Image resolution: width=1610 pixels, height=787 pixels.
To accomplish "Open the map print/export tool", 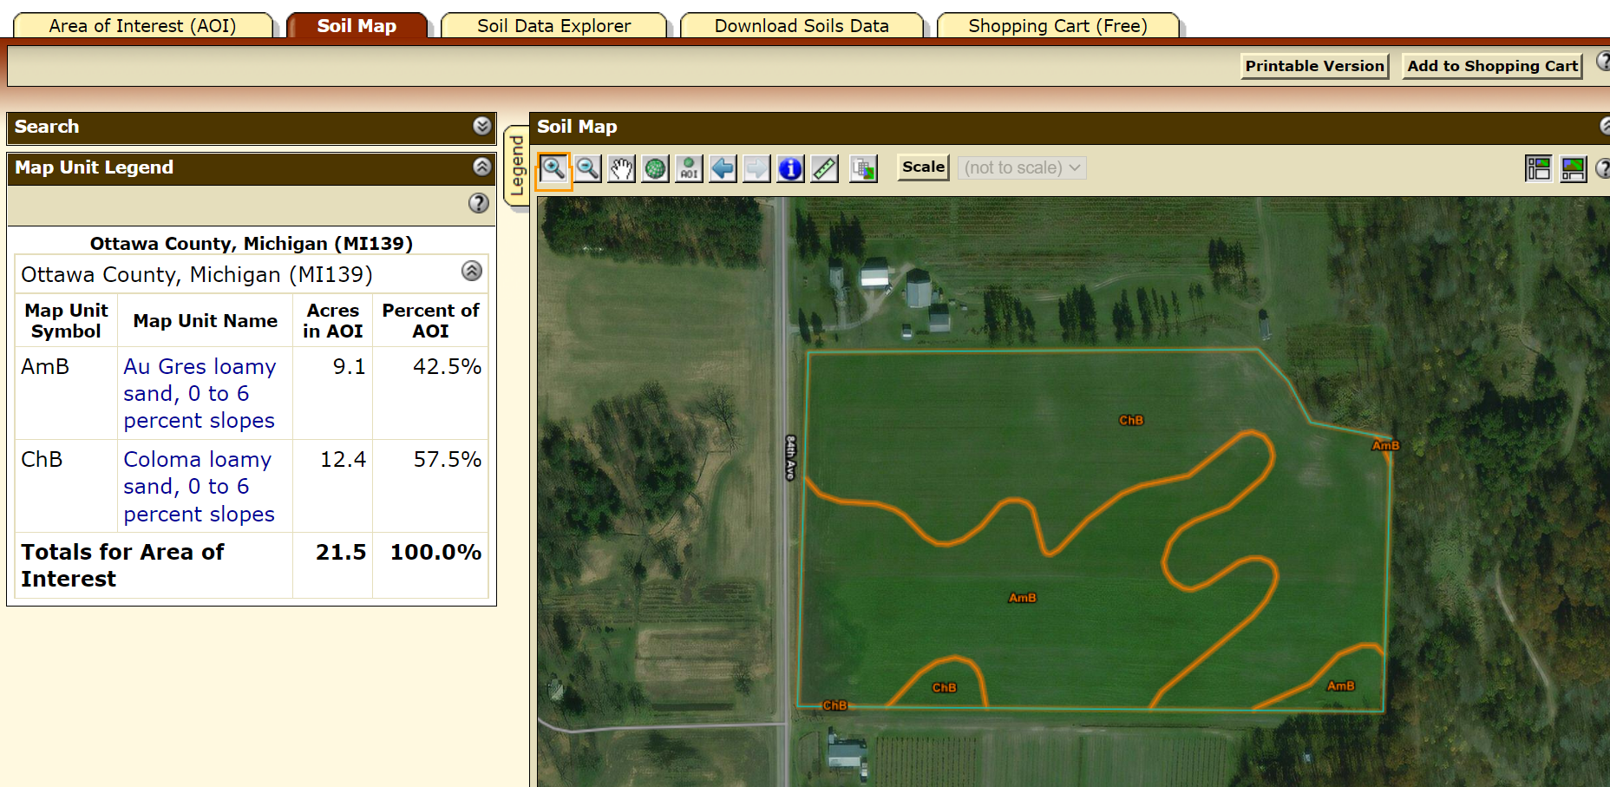I will [862, 168].
